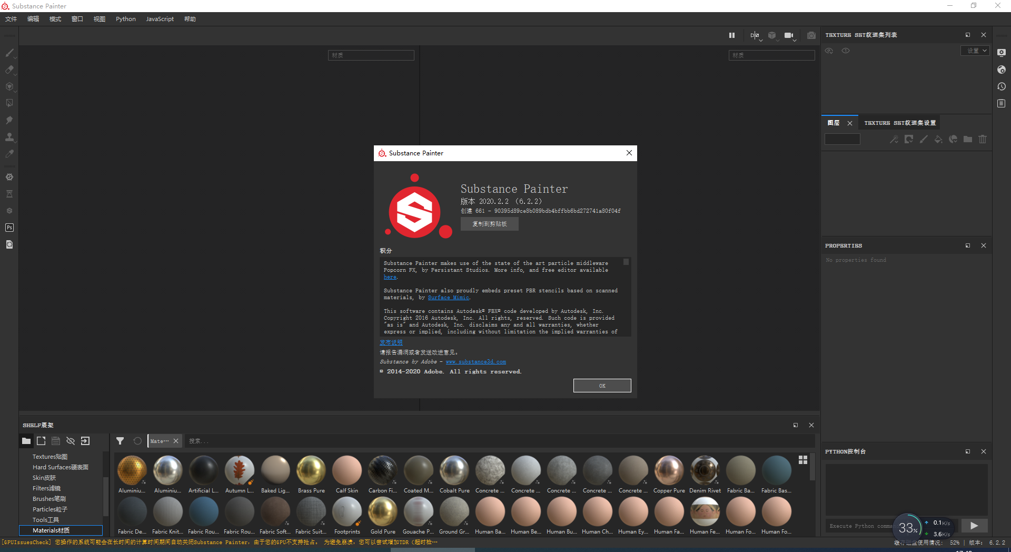This screenshot has height=552, width=1011.
Task: Select Hard Surfaces硬表面 shelf category
Action: point(61,467)
